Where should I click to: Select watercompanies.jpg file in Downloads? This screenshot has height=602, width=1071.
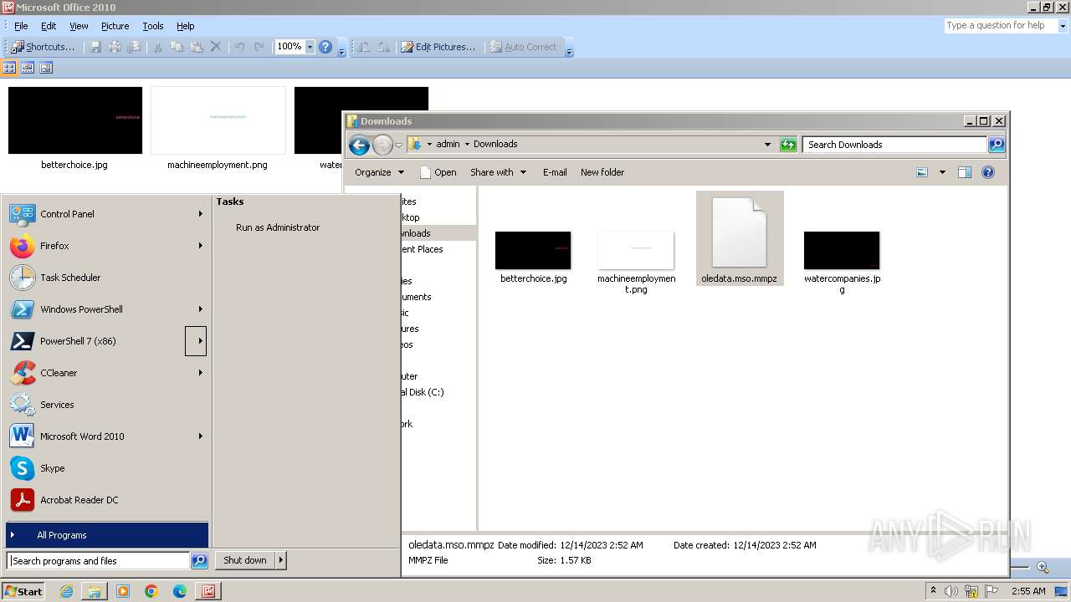(842, 263)
